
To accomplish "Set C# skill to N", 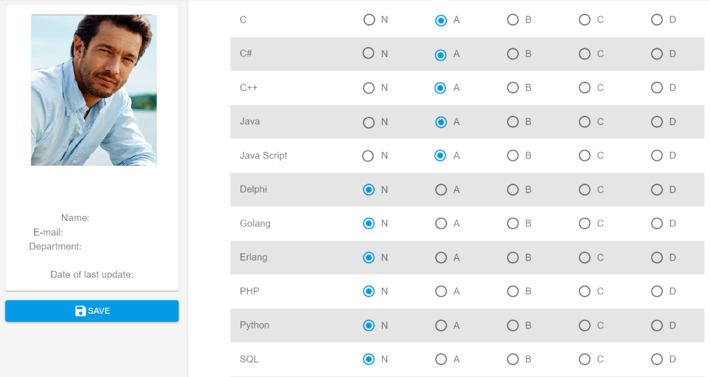I will pyautogui.click(x=368, y=53).
